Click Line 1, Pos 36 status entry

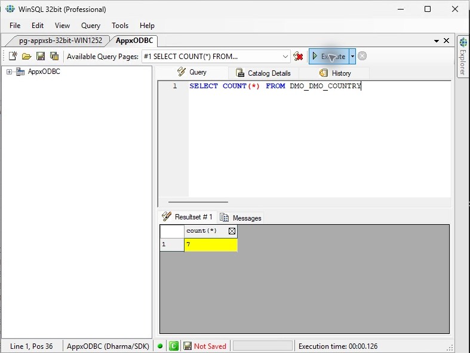(x=31, y=346)
